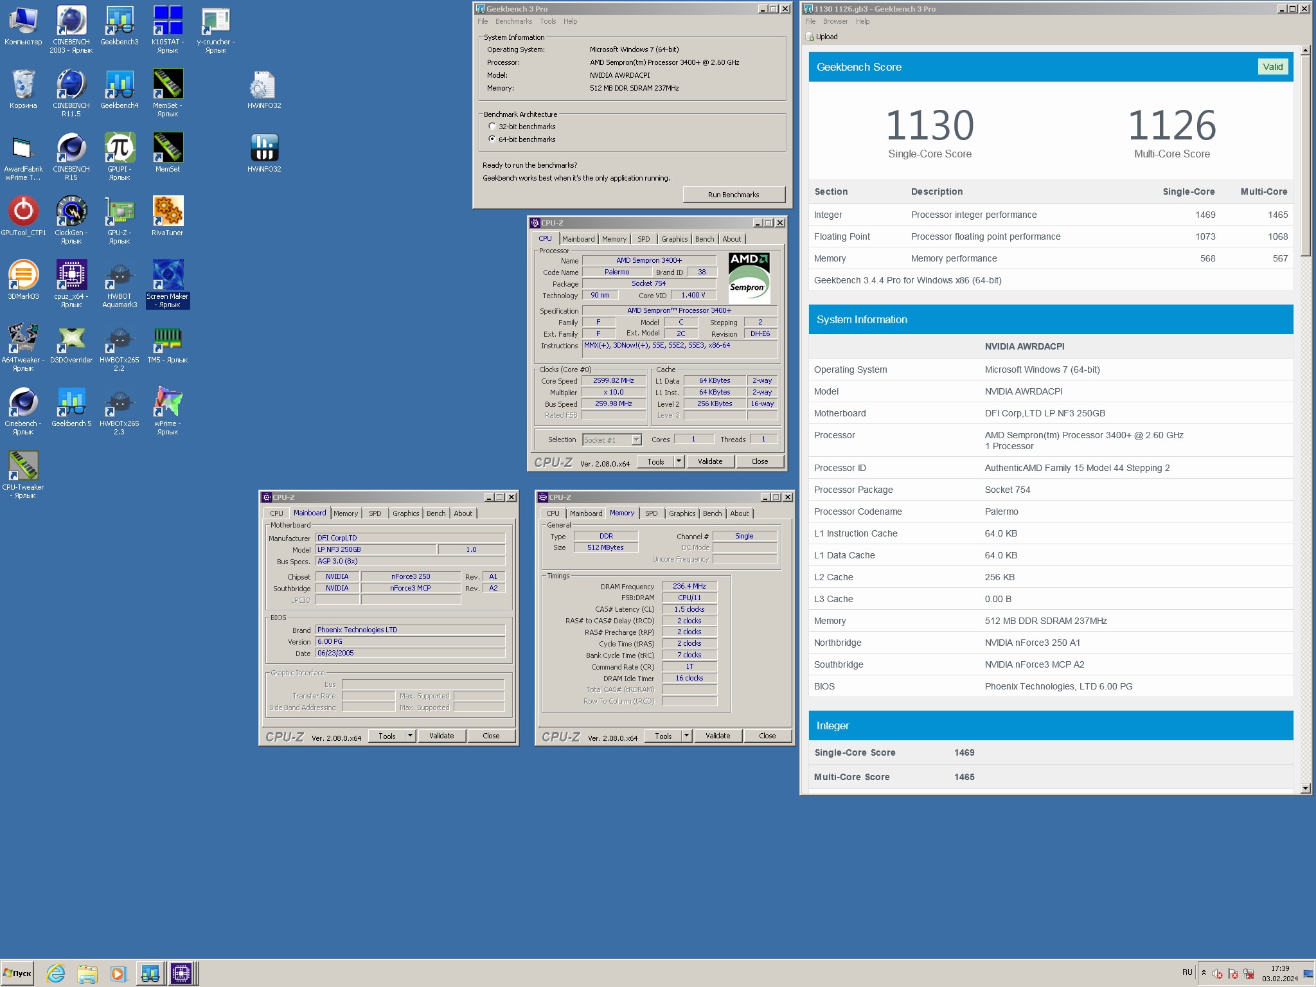Open the HWiNFO32 folder icon on desktop
1316x987 pixels.
(x=264, y=89)
